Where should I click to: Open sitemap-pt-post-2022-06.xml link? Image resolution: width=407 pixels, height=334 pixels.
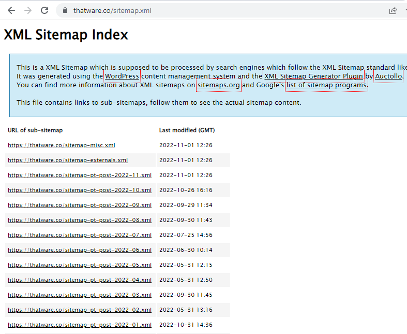click(80, 250)
